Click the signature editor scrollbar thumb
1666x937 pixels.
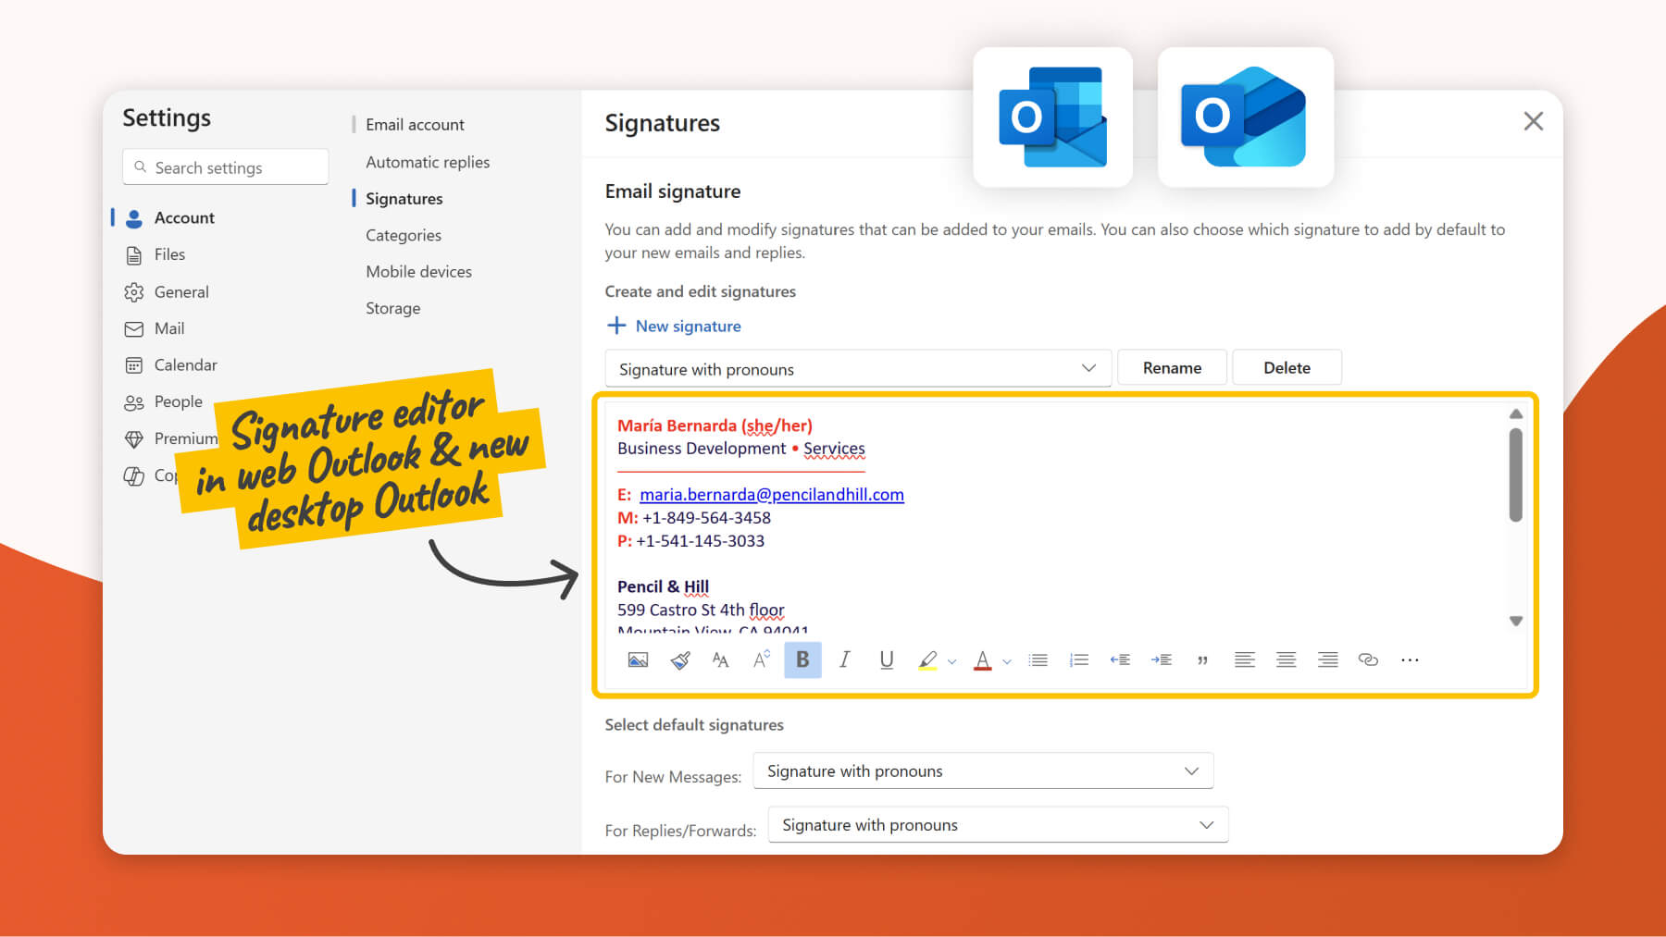[1516, 475]
